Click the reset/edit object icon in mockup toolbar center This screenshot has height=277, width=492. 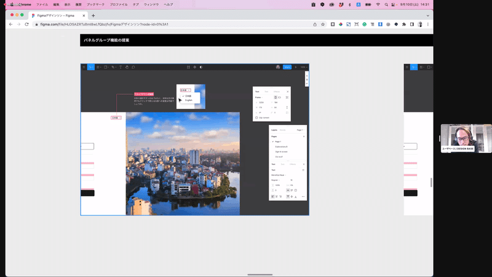[188, 67]
